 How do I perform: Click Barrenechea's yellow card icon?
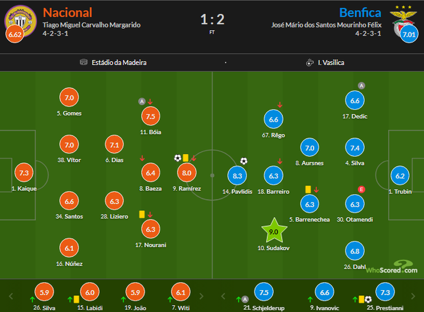(x=308, y=189)
